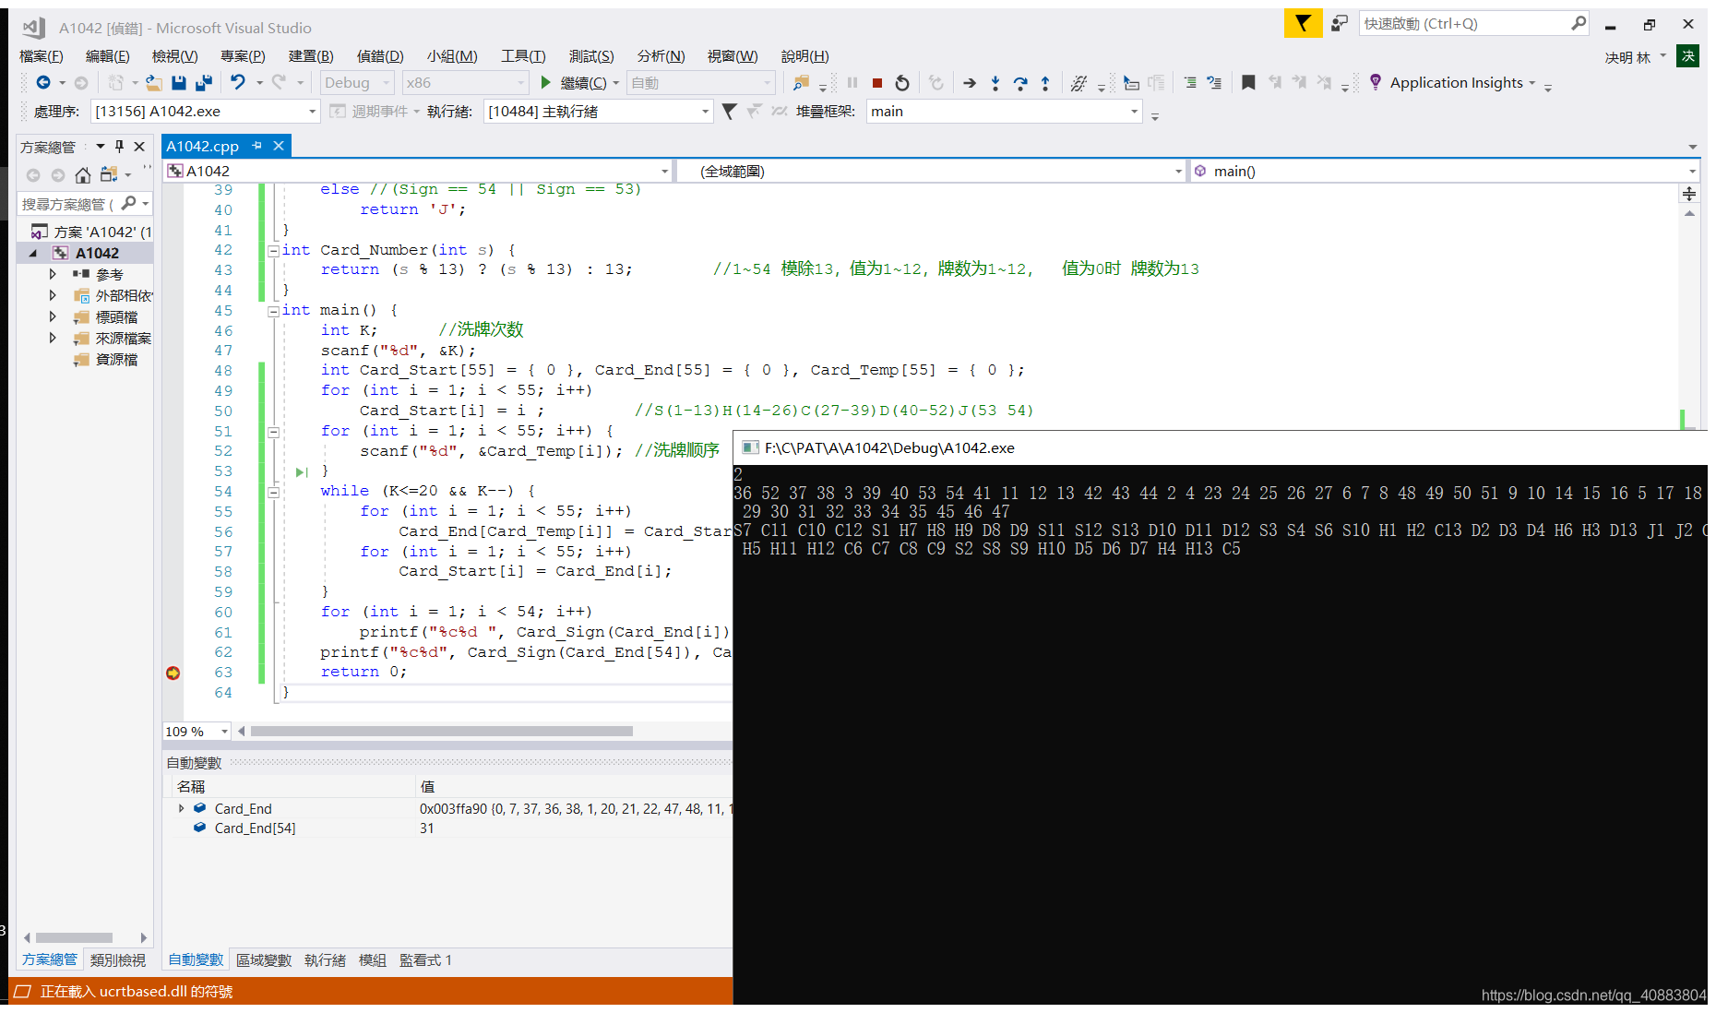
Task: Collapse the Card_Number function at line 42
Action: [x=273, y=251]
